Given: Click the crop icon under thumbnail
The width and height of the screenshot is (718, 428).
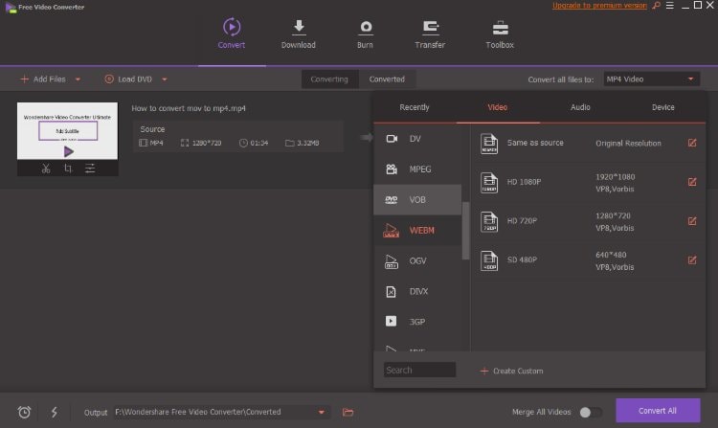Looking at the screenshot, I should click(68, 169).
